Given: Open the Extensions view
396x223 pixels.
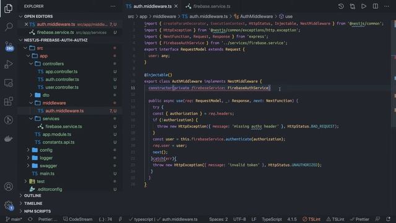Looking at the screenshot, I should click(9, 102).
